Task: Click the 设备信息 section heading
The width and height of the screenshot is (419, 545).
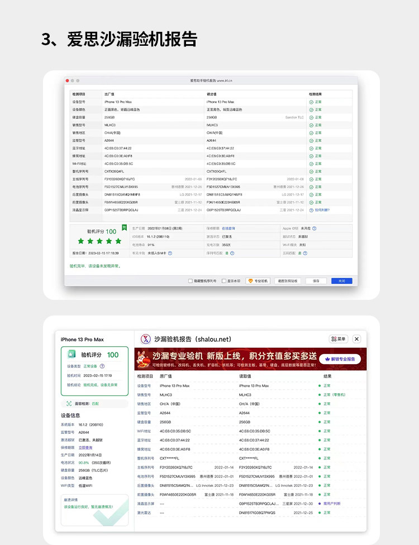Action: pos(70,415)
